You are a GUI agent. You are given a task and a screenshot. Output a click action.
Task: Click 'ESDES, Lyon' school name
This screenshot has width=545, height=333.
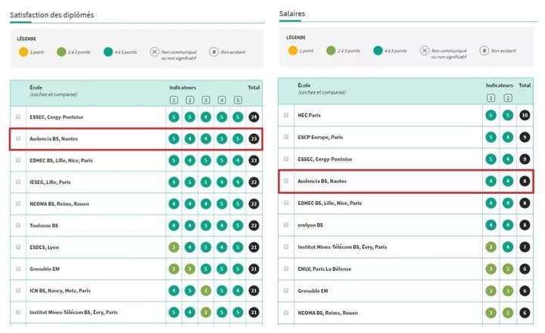[44, 247]
